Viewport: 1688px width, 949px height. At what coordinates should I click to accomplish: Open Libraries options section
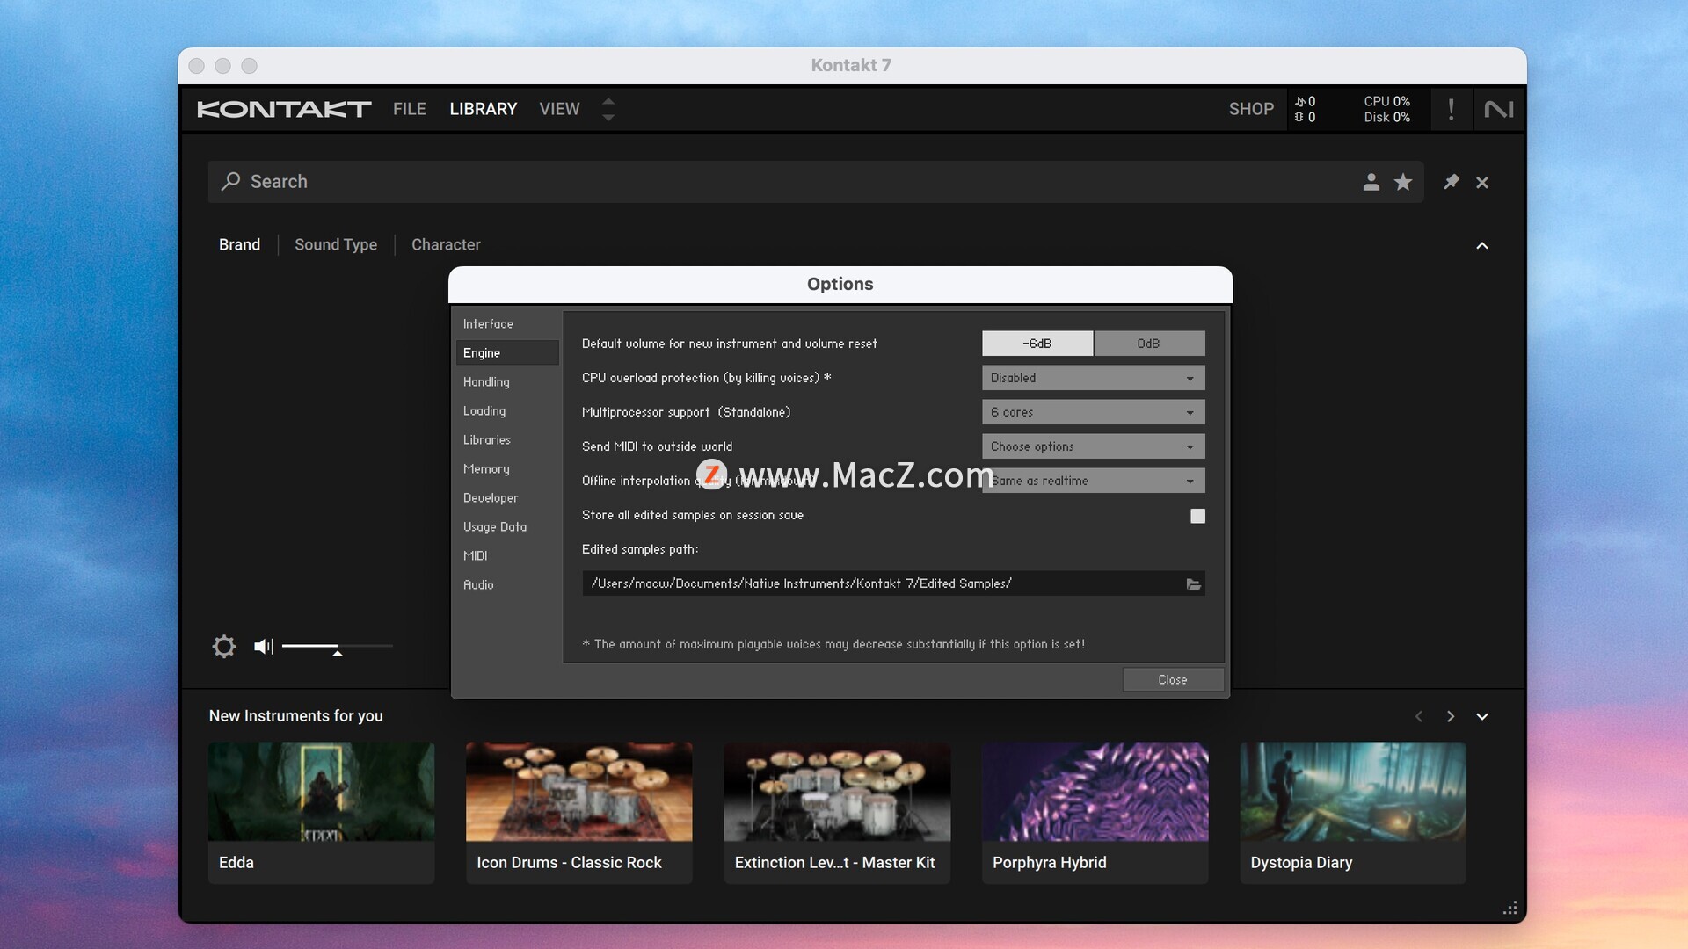(506, 440)
